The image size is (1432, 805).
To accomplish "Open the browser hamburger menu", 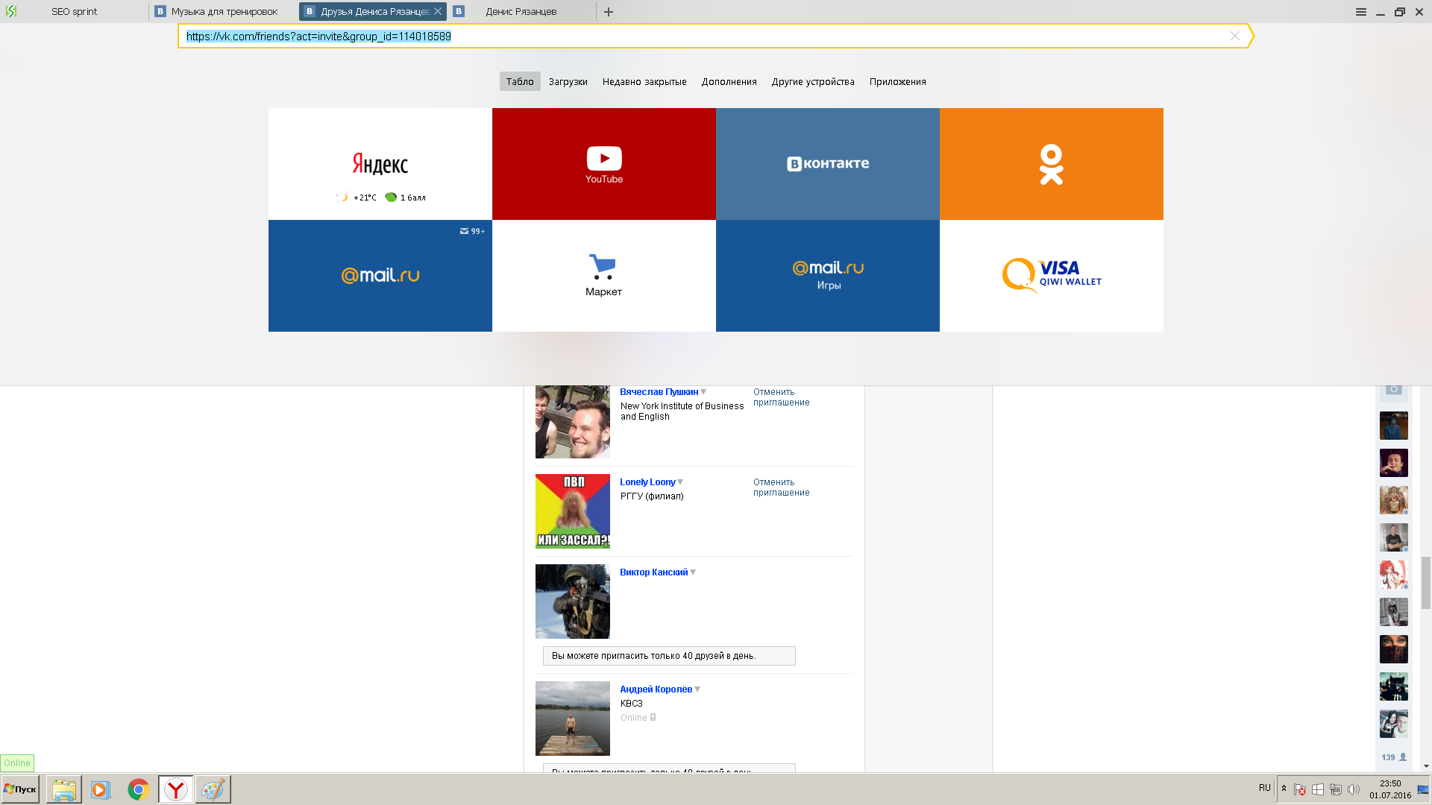I will [1361, 12].
